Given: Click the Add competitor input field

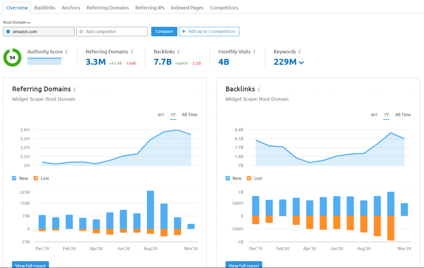Looking at the screenshot, I should (x=112, y=32).
